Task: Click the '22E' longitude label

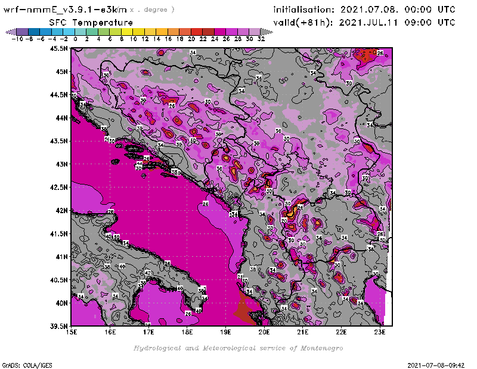Action: coord(341,332)
